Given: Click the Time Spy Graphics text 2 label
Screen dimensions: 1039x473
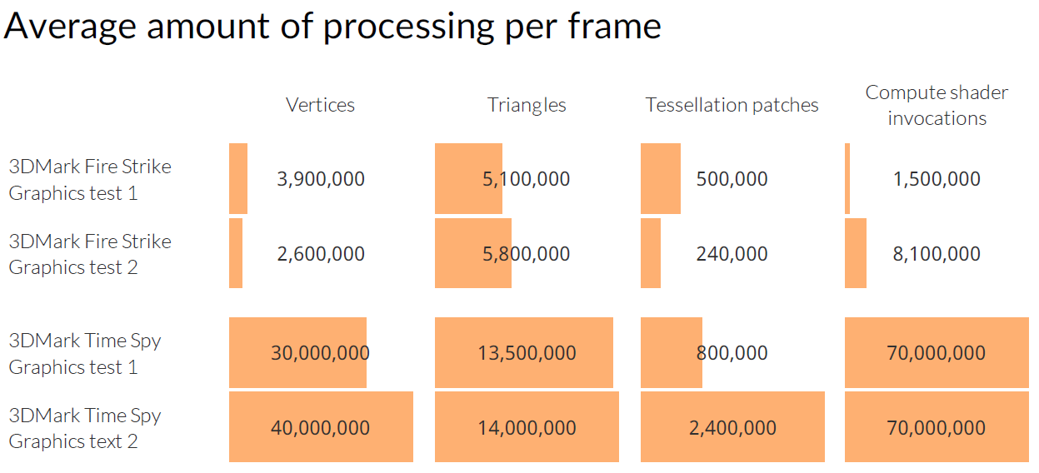Looking at the screenshot, I should pyautogui.click(x=85, y=428).
